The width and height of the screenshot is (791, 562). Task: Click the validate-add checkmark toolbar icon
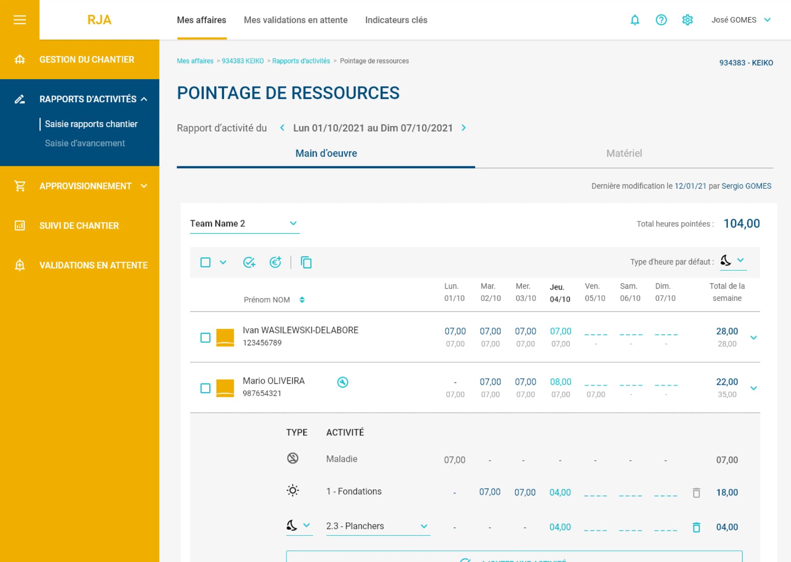(249, 262)
